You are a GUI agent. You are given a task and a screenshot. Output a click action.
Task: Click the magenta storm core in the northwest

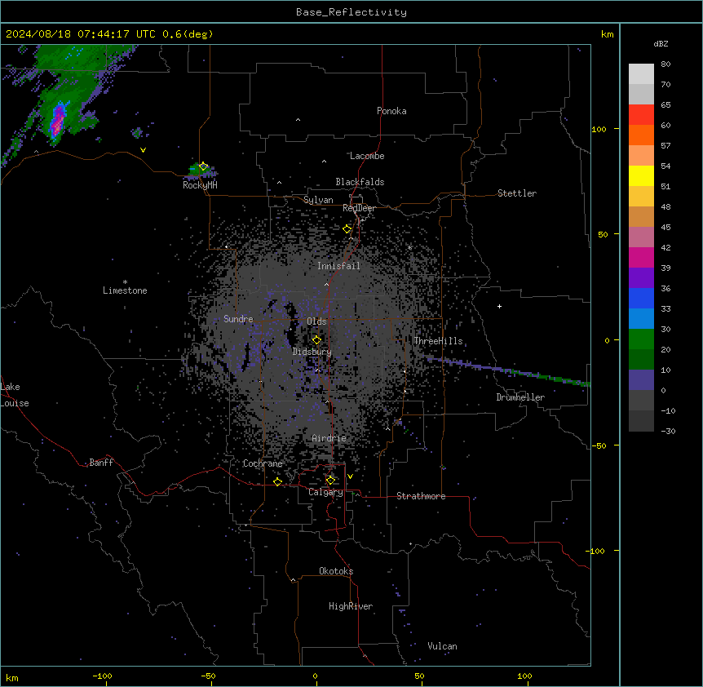58,120
